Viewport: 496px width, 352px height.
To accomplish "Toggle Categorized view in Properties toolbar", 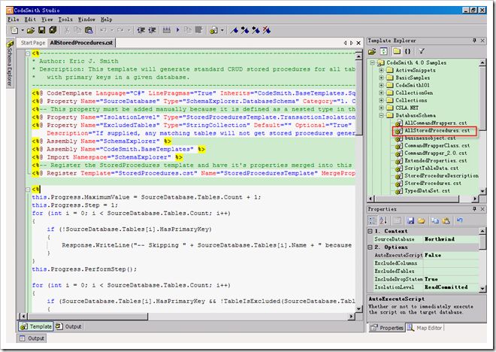I will (x=373, y=220).
